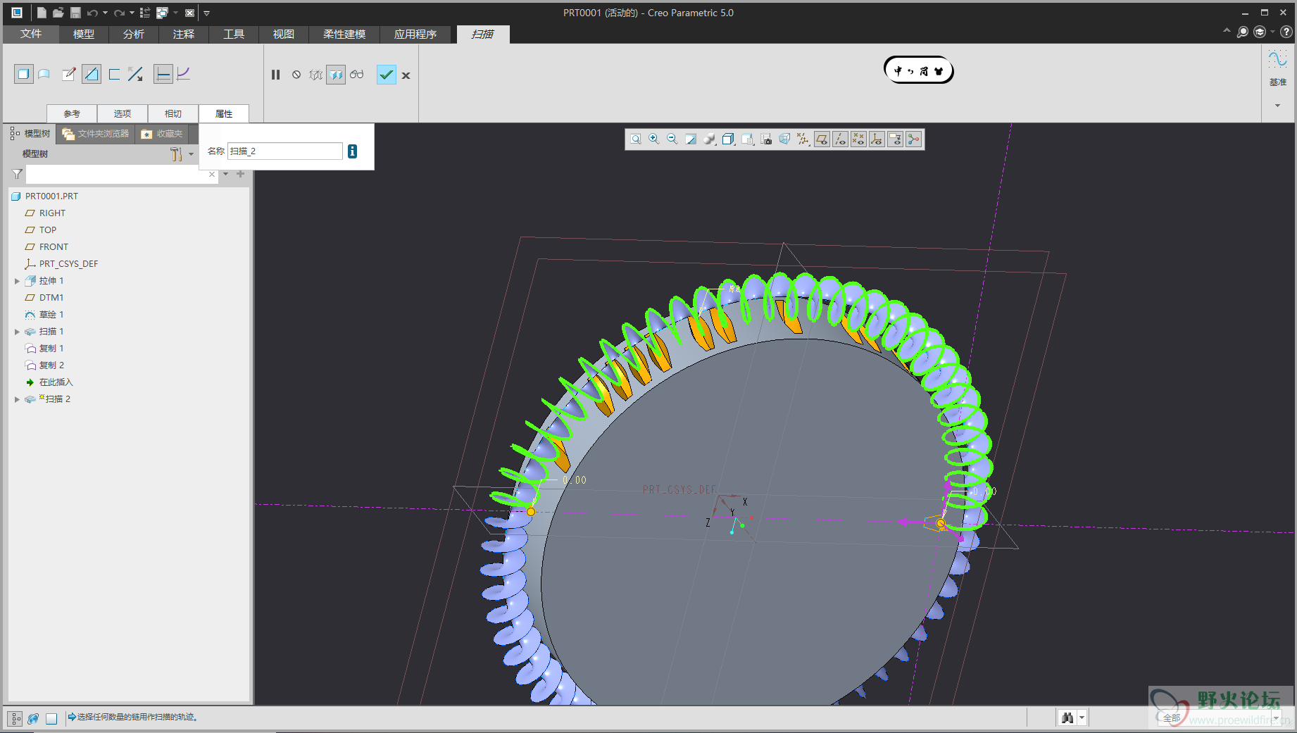Click the windows switch icon

click(x=162, y=13)
